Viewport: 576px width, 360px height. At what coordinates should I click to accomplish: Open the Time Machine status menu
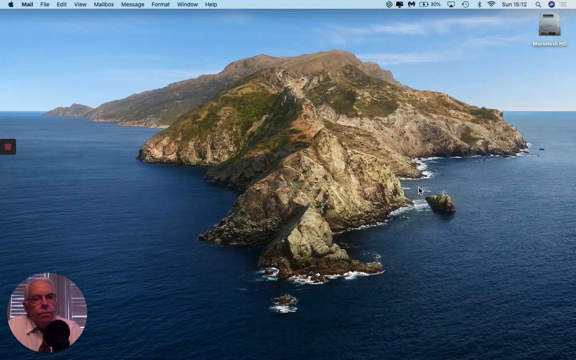pyautogui.click(x=465, y=4)
